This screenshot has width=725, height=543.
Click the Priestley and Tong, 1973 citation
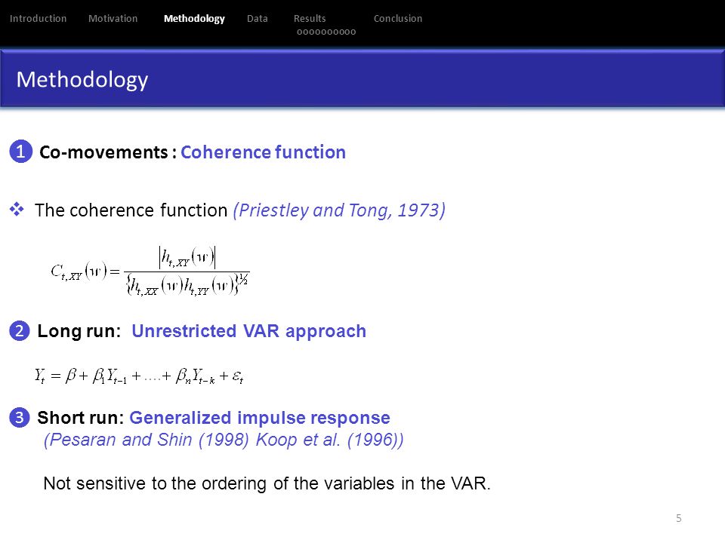point(339,210)
